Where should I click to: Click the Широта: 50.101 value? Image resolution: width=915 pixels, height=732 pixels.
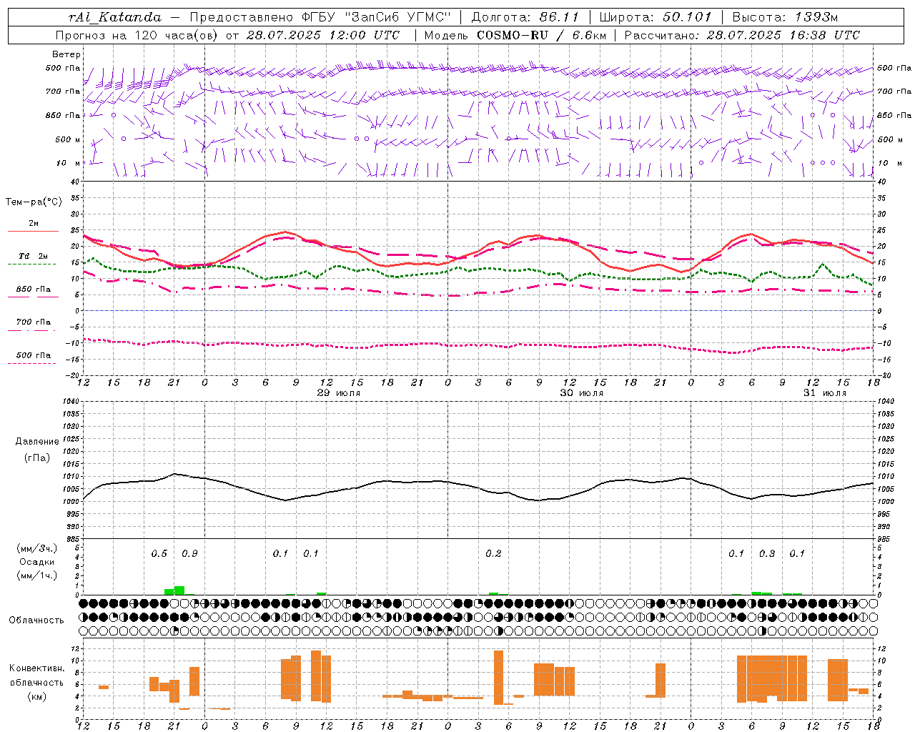(x=656, y=17)
